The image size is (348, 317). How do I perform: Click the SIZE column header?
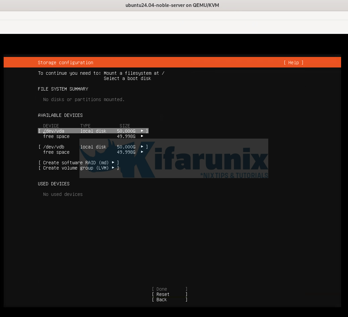tap(125, 126)
